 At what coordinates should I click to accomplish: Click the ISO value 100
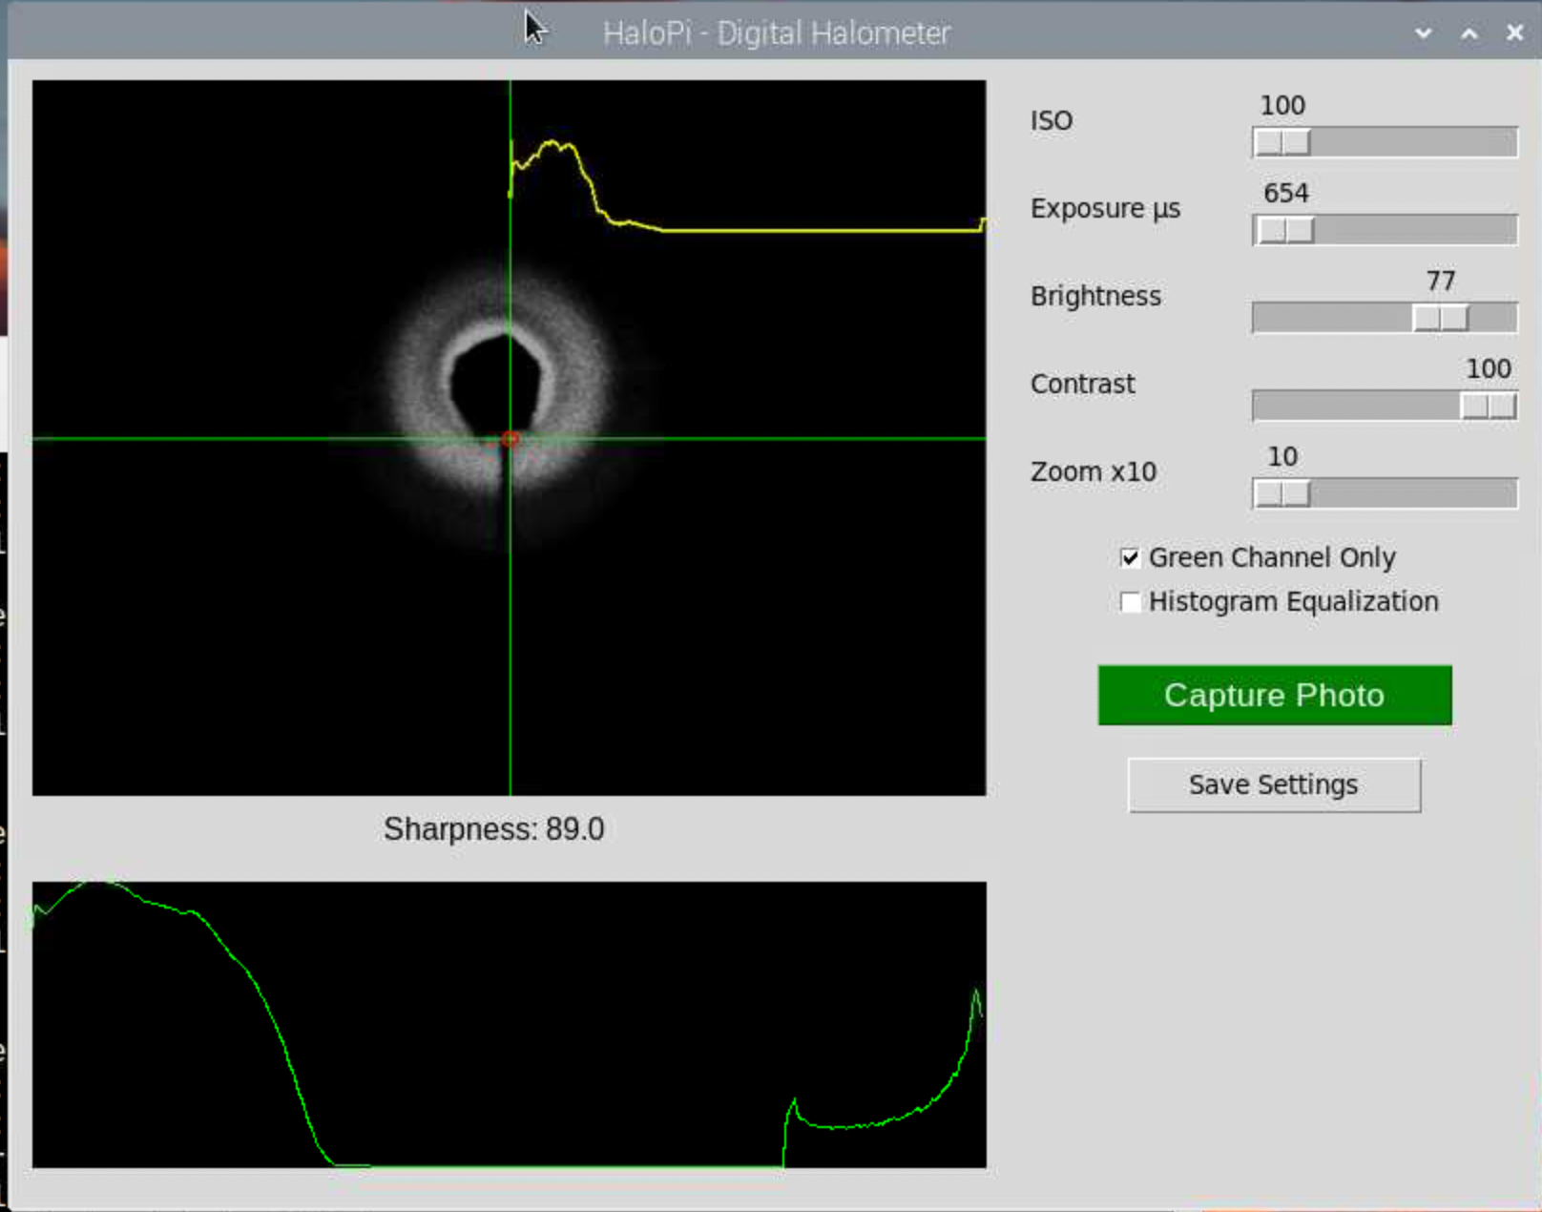(1282, 105)
